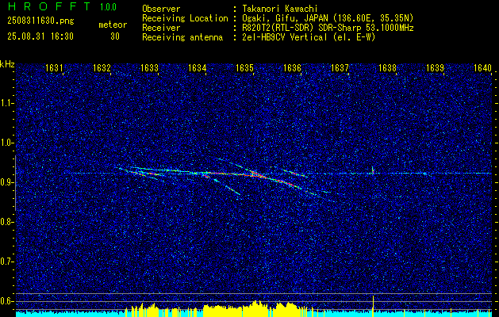
Task: Click the 1636 time axis marker
Action: (x=292, y=67)
